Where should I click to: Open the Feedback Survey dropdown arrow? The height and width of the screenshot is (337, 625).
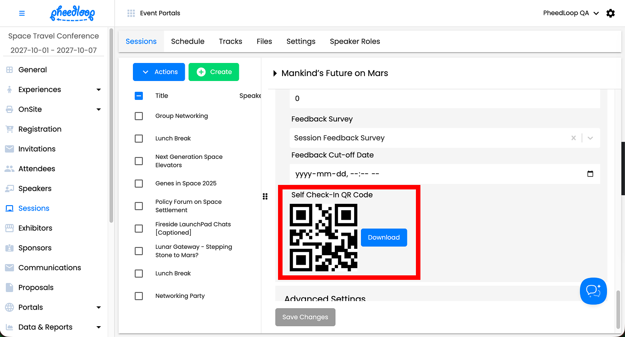tap(591, 138)
